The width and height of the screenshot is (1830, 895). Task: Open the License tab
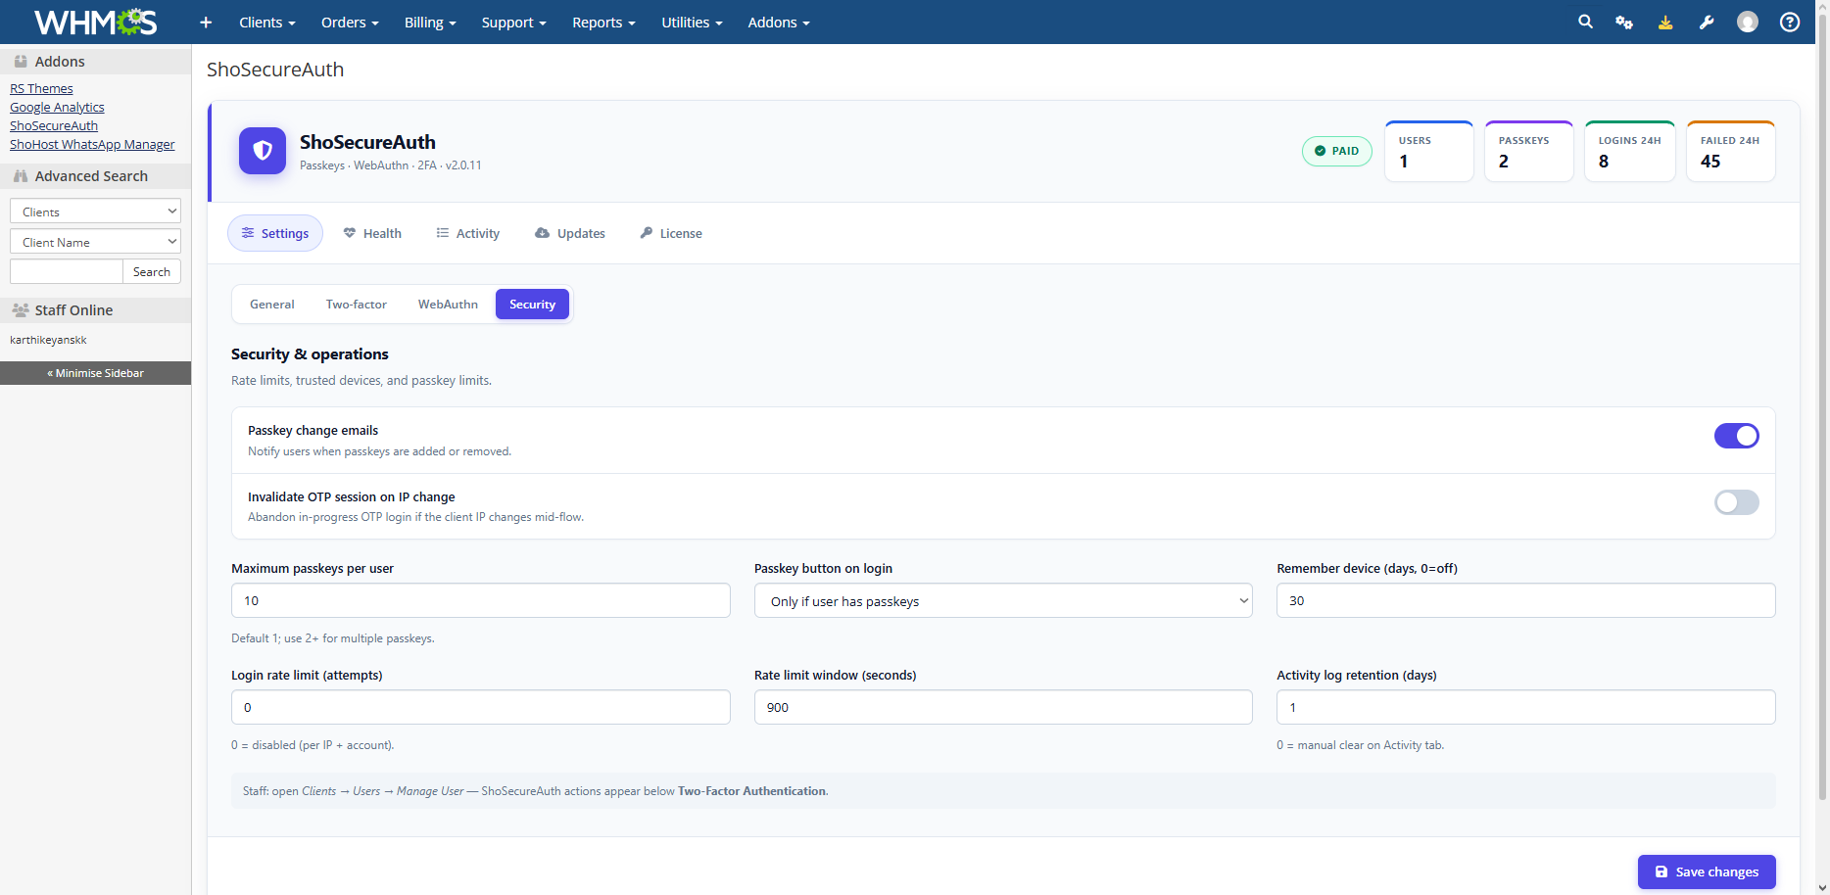pyautogui.click(x=671, y=233)
